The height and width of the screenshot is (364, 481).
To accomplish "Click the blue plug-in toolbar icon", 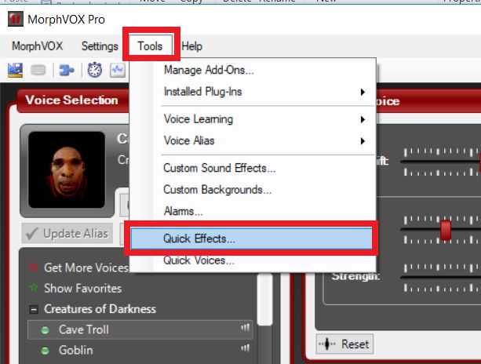I will coord(67,71).
